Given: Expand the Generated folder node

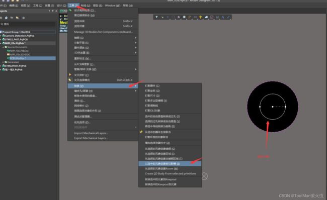Looking at the screenshot, I should (x=3, y=62).
